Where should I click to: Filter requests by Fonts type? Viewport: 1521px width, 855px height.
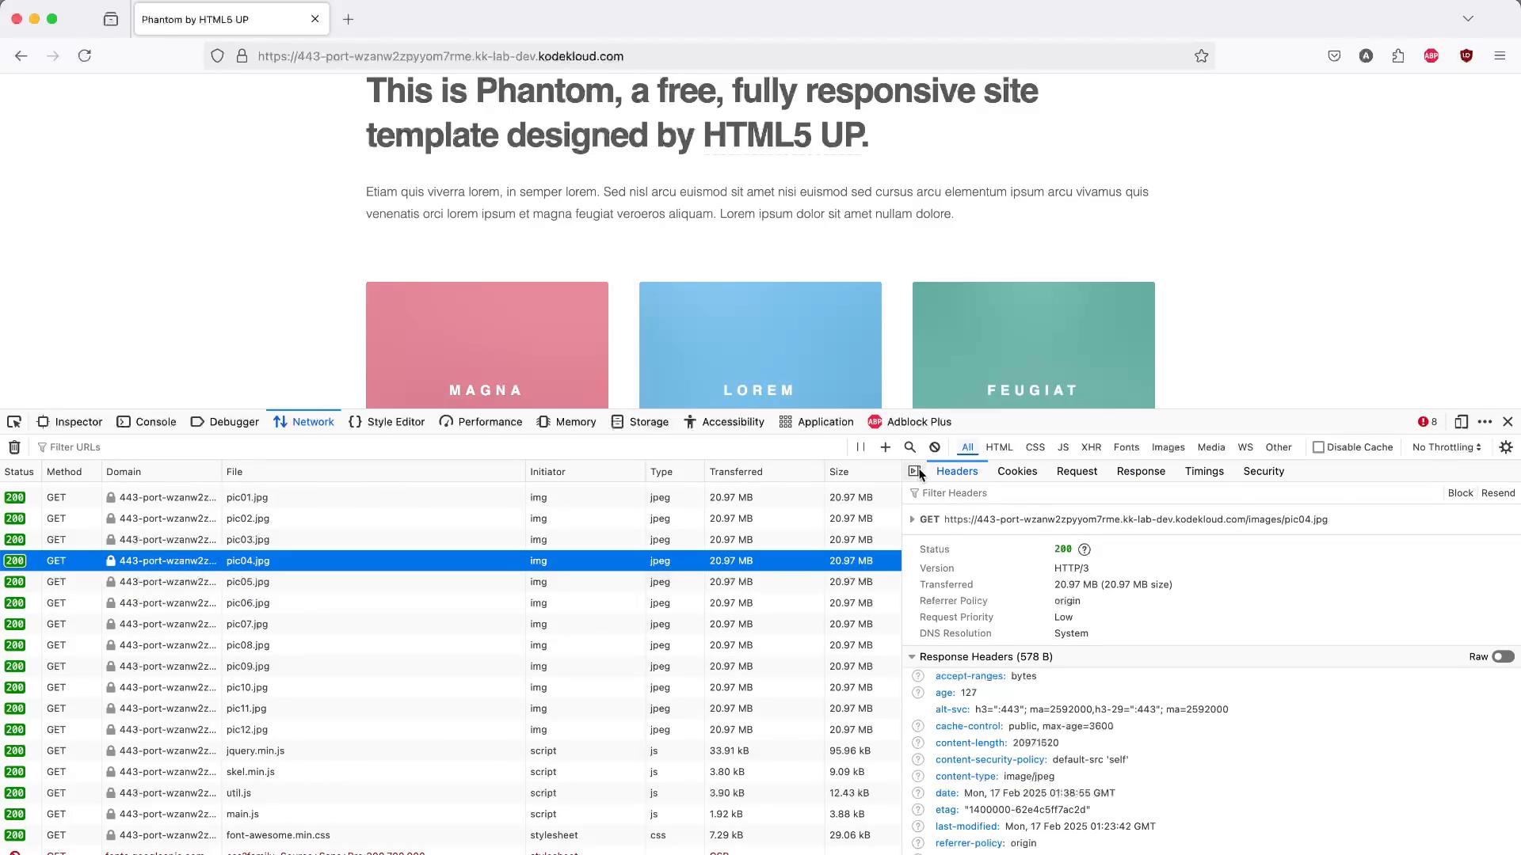pos(1126,447)
